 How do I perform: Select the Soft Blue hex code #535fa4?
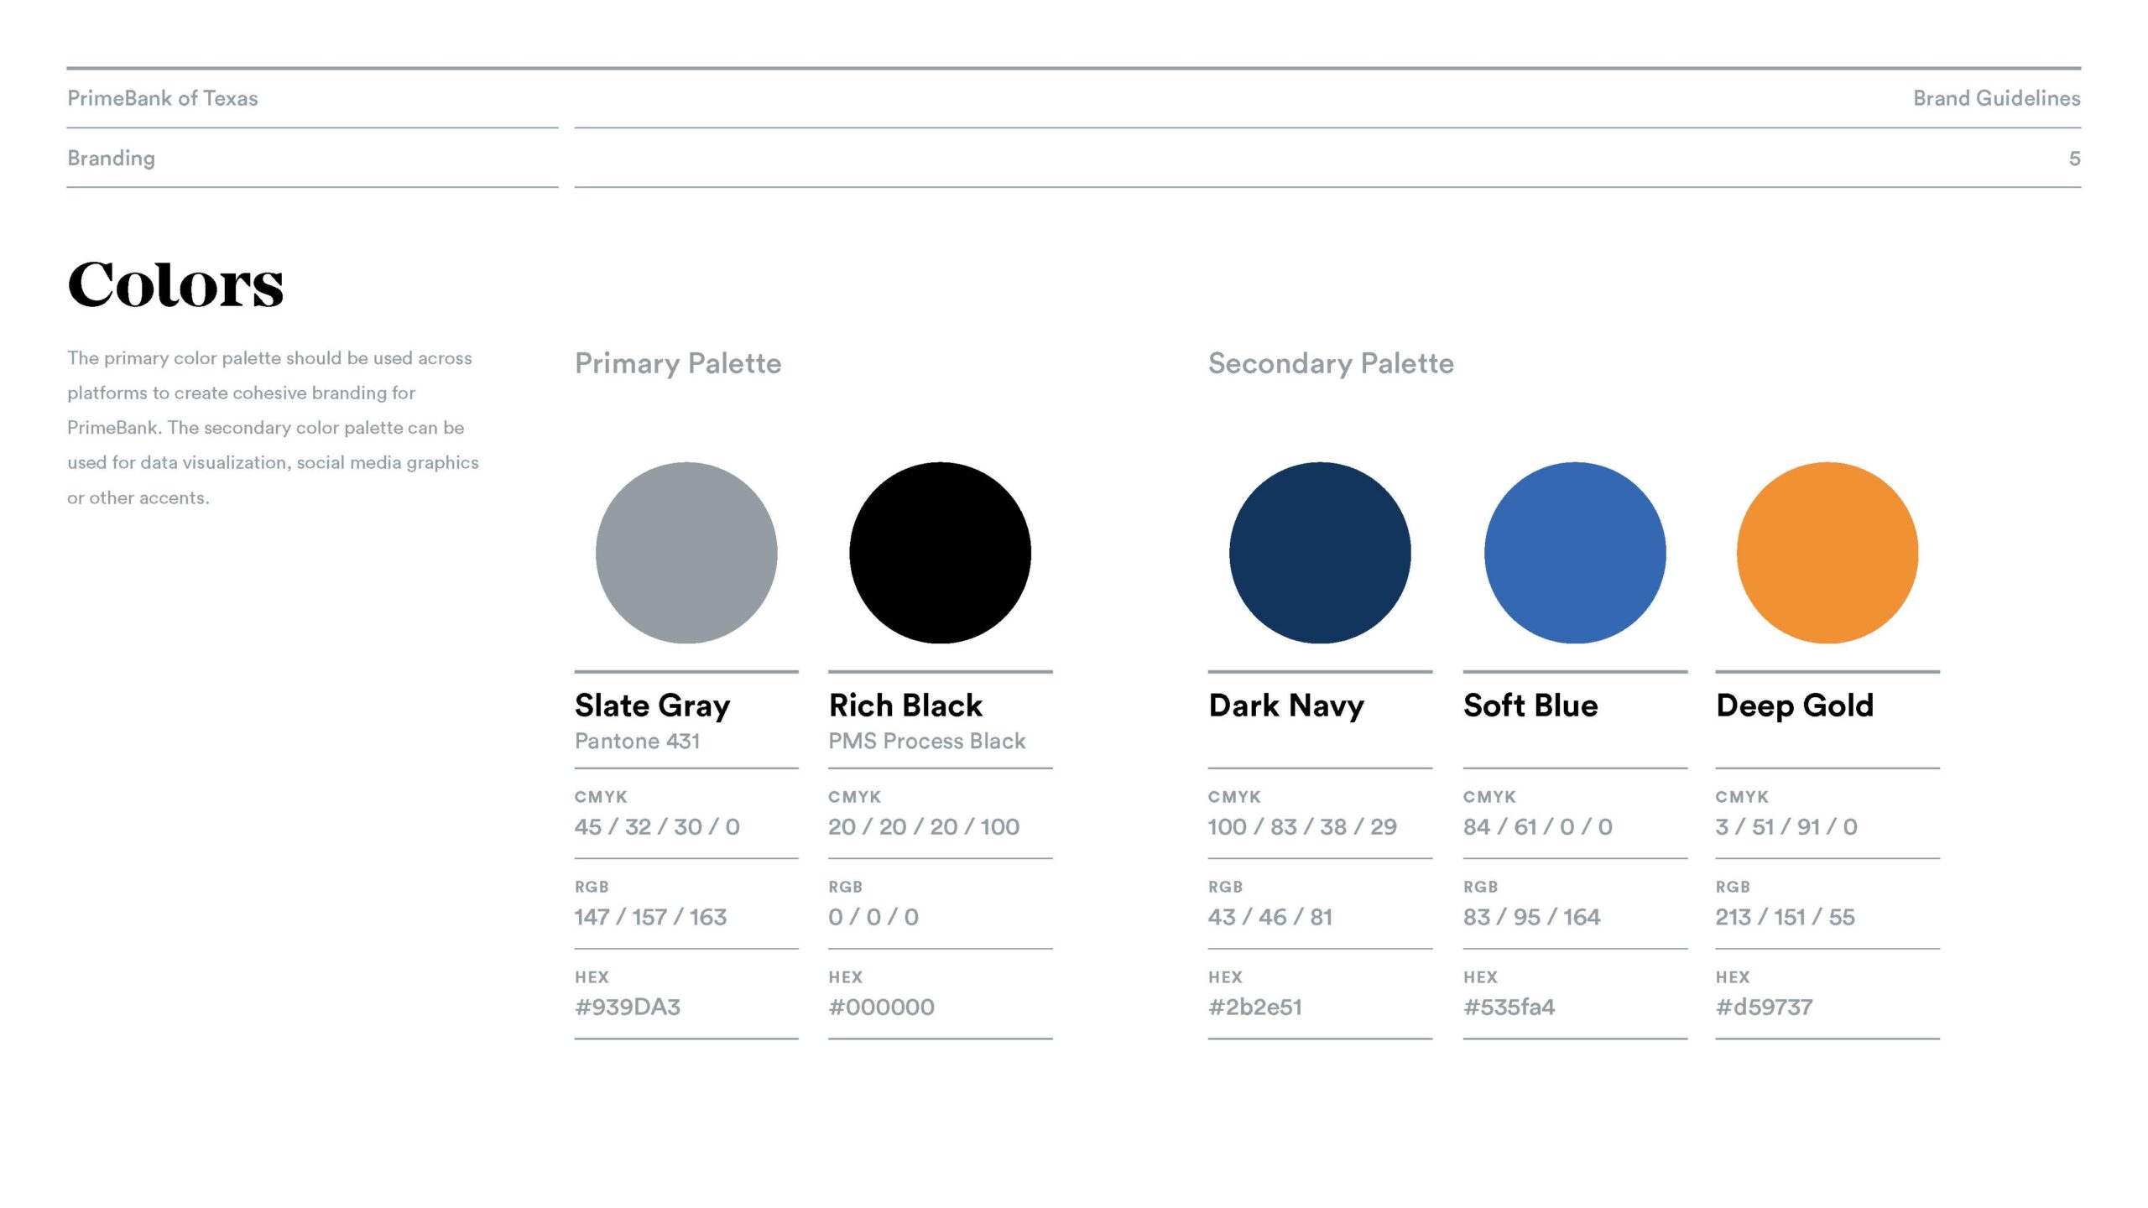[x=1509, y=1007]
